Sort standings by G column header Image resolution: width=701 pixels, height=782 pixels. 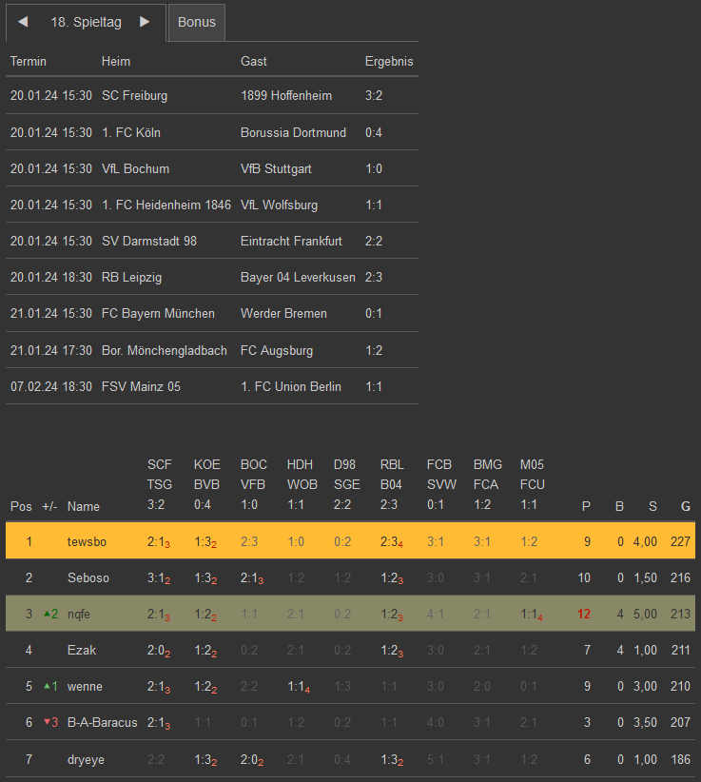[x=686, y=506]
